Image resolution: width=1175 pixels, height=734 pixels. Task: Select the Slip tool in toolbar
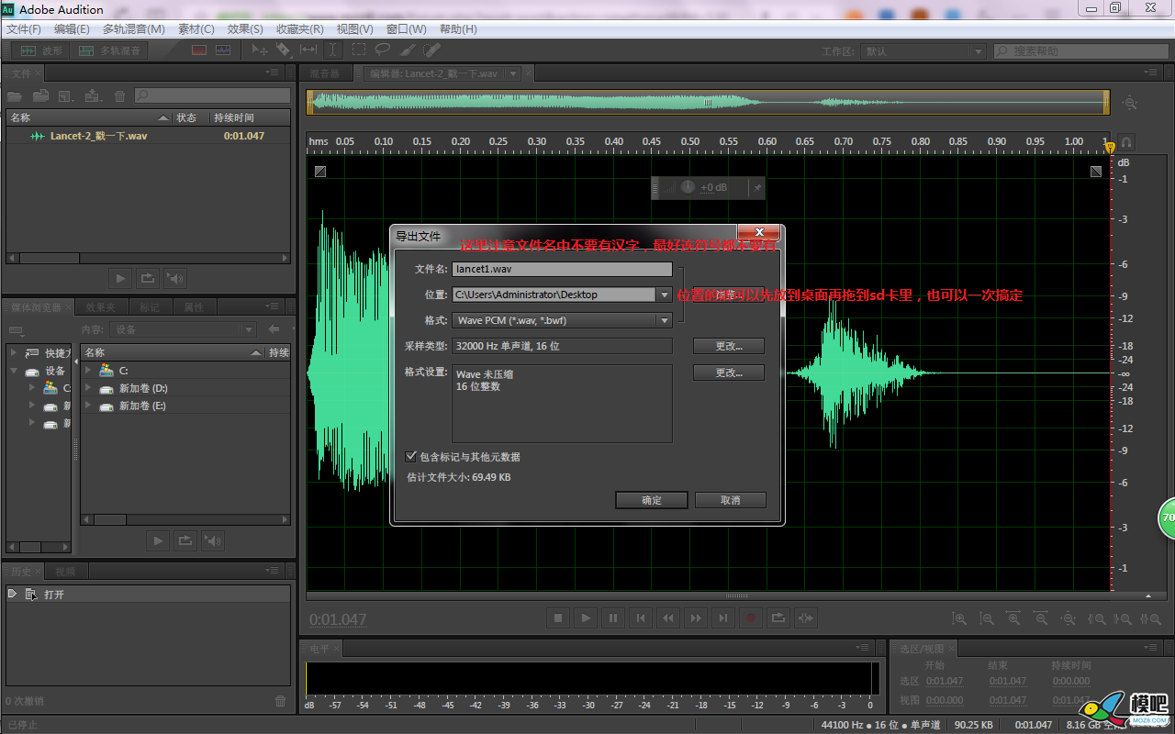308,50
